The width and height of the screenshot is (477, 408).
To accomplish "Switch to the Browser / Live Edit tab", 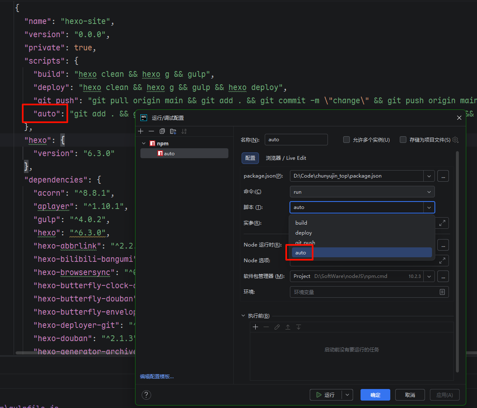I will pyautogui.click(x=286, y=158).
